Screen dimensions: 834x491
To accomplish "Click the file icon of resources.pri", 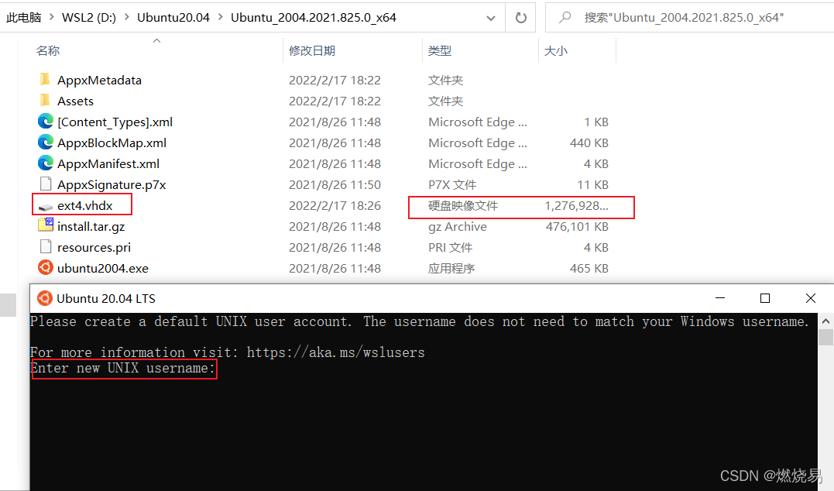I will pyautogui.click(x=46, y=247).
